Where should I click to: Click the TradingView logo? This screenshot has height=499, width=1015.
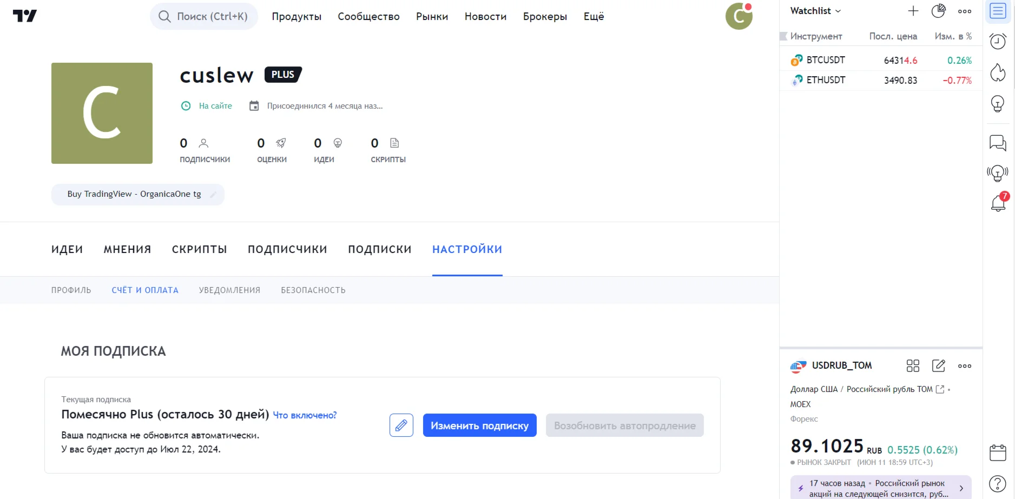(25, 16)
